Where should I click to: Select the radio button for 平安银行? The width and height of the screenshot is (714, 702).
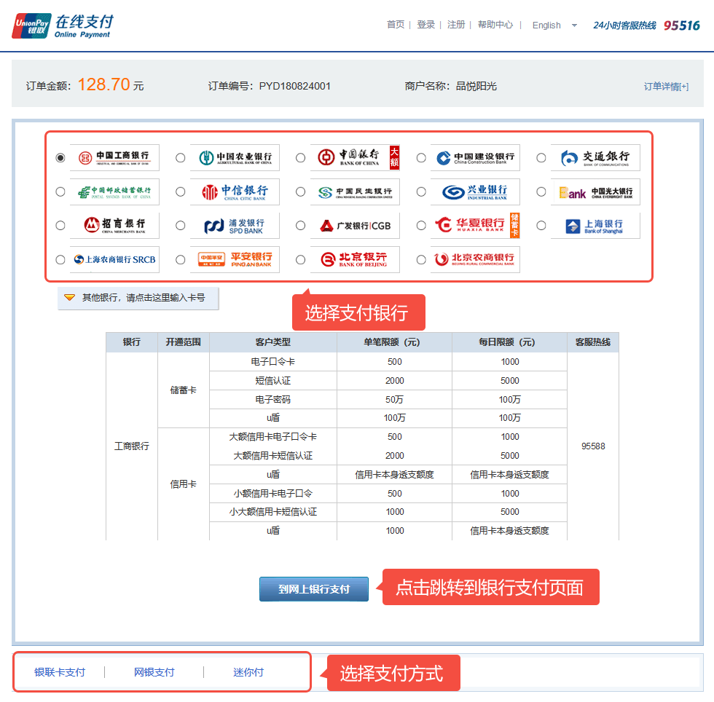(x=181, y=259)
